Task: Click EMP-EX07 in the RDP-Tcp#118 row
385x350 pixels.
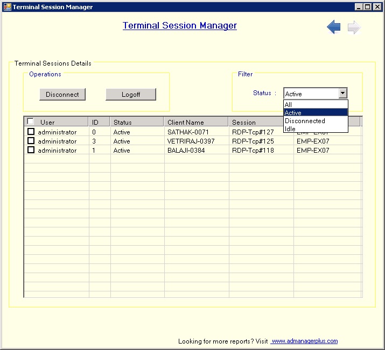Action: coord(313,150)
